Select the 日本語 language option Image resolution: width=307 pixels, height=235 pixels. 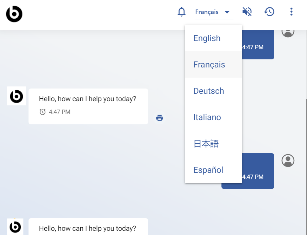point(206,144)
